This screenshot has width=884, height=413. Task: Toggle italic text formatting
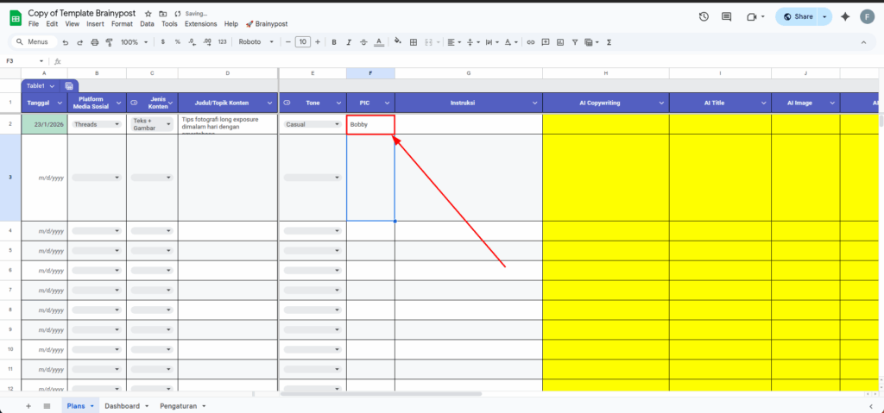tap(348, 41)
